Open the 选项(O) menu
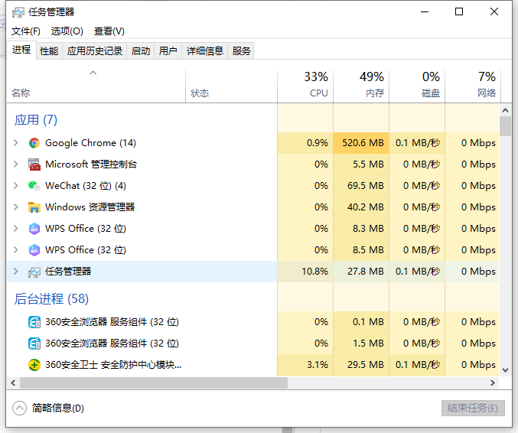Screen dimensions: 518x433 67,31
